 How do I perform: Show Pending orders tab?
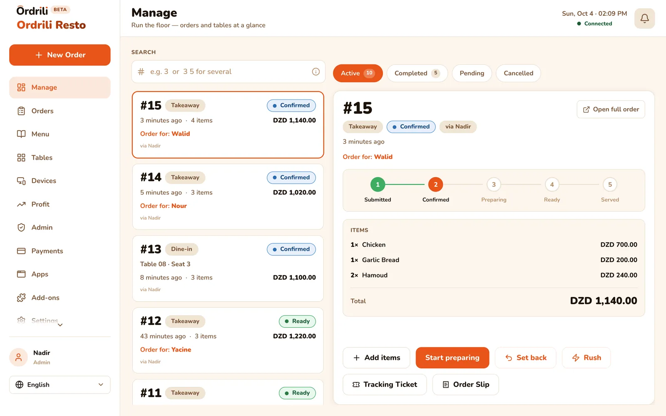coord(472,73)
